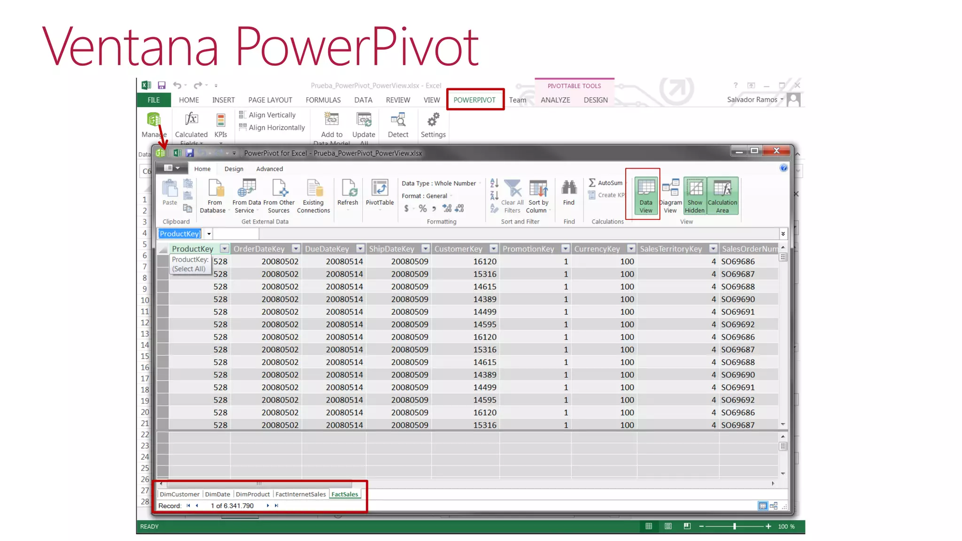Go to next record arrow
The width and height of the screenshot is (962, 541).
[268, 506]
